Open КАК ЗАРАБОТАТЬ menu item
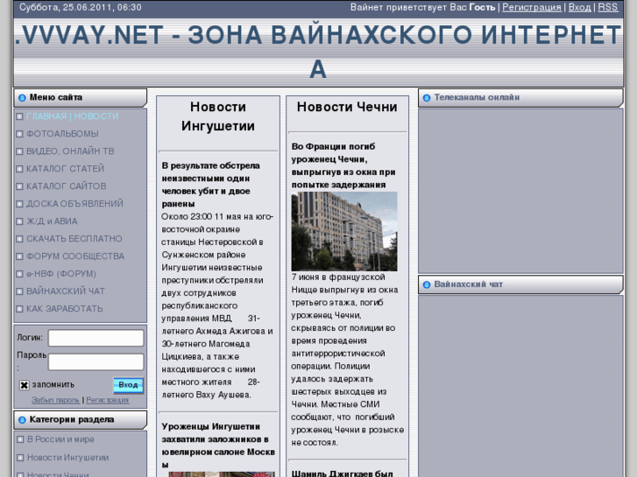This screenshot has height=477, width=637. click(65, 309)
